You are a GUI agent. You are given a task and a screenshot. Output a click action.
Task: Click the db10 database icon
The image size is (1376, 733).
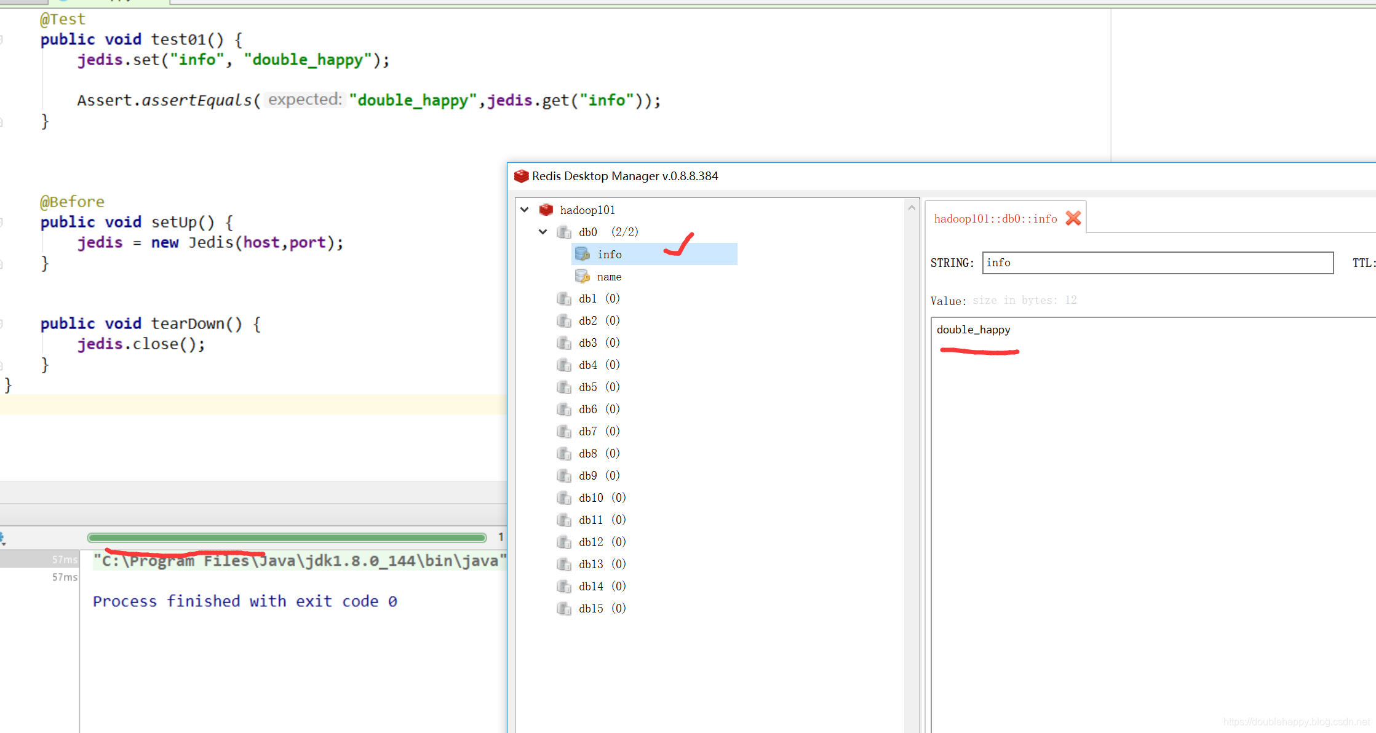click(x=563, y=498)
